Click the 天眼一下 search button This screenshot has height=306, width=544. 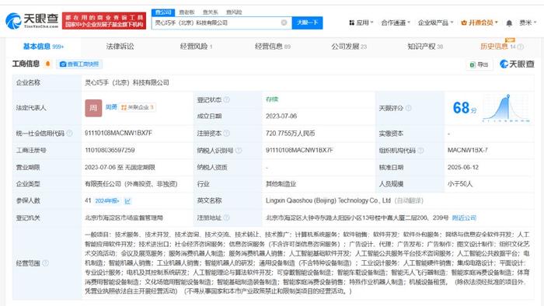(x=308, y=23)
